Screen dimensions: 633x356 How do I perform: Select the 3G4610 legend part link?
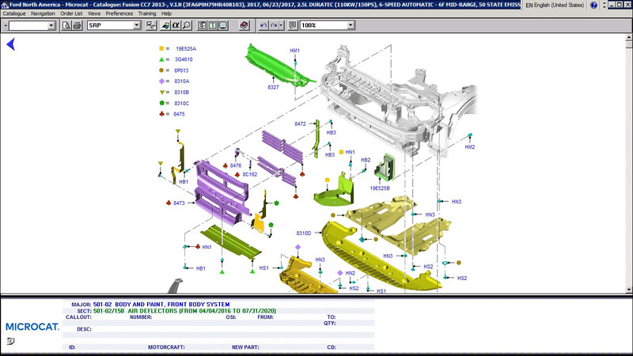[184, 59]
